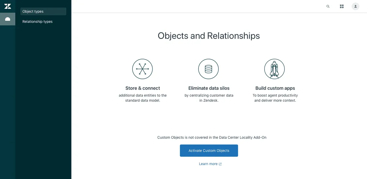Follow the Learn more link

208,164
